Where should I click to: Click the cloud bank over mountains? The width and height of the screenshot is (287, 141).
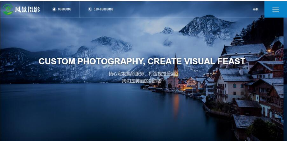(147, 46)
